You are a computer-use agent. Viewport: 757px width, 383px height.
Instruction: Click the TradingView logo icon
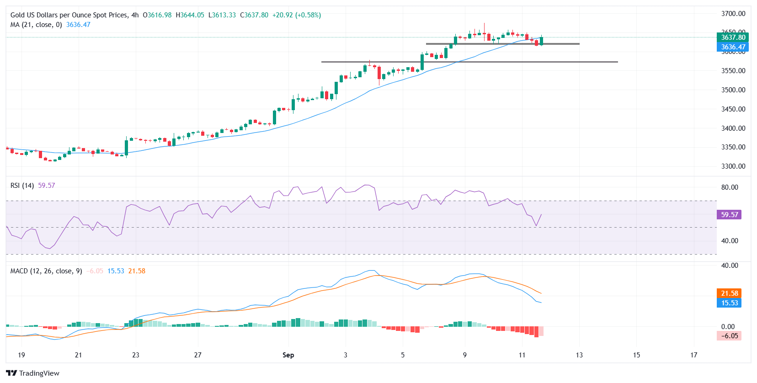pos(11,373)
